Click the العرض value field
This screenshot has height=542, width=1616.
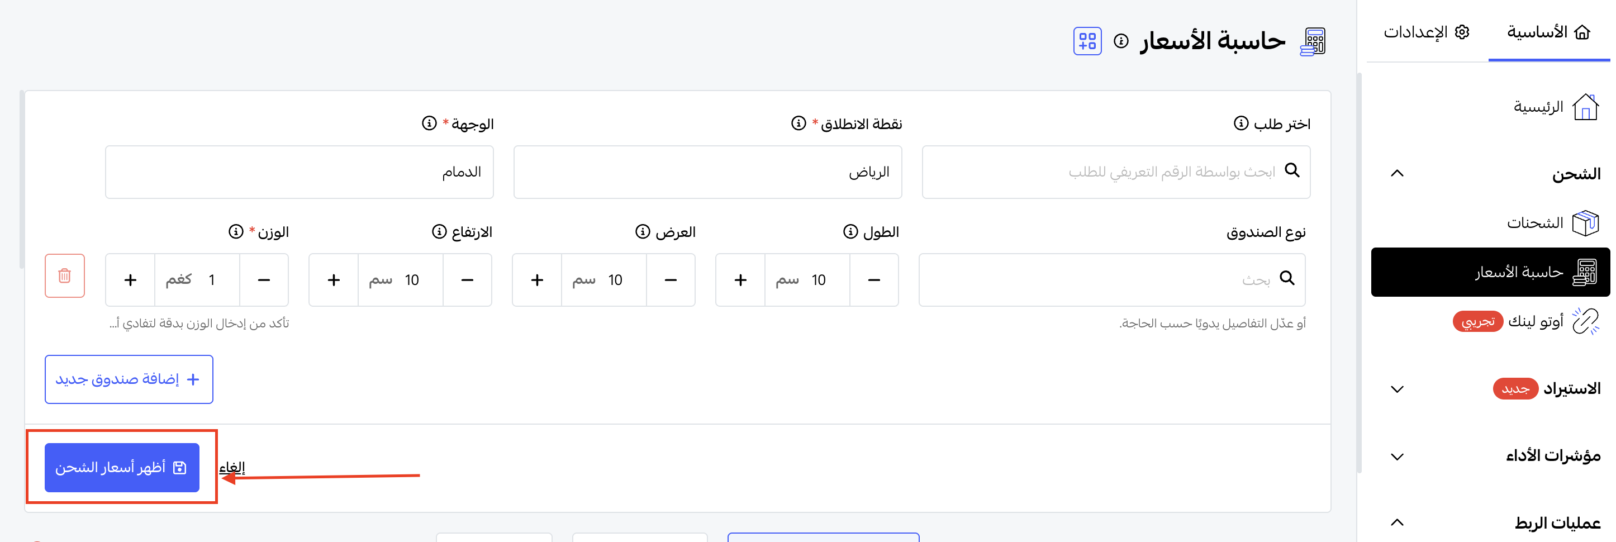click(x=604, y=280)
